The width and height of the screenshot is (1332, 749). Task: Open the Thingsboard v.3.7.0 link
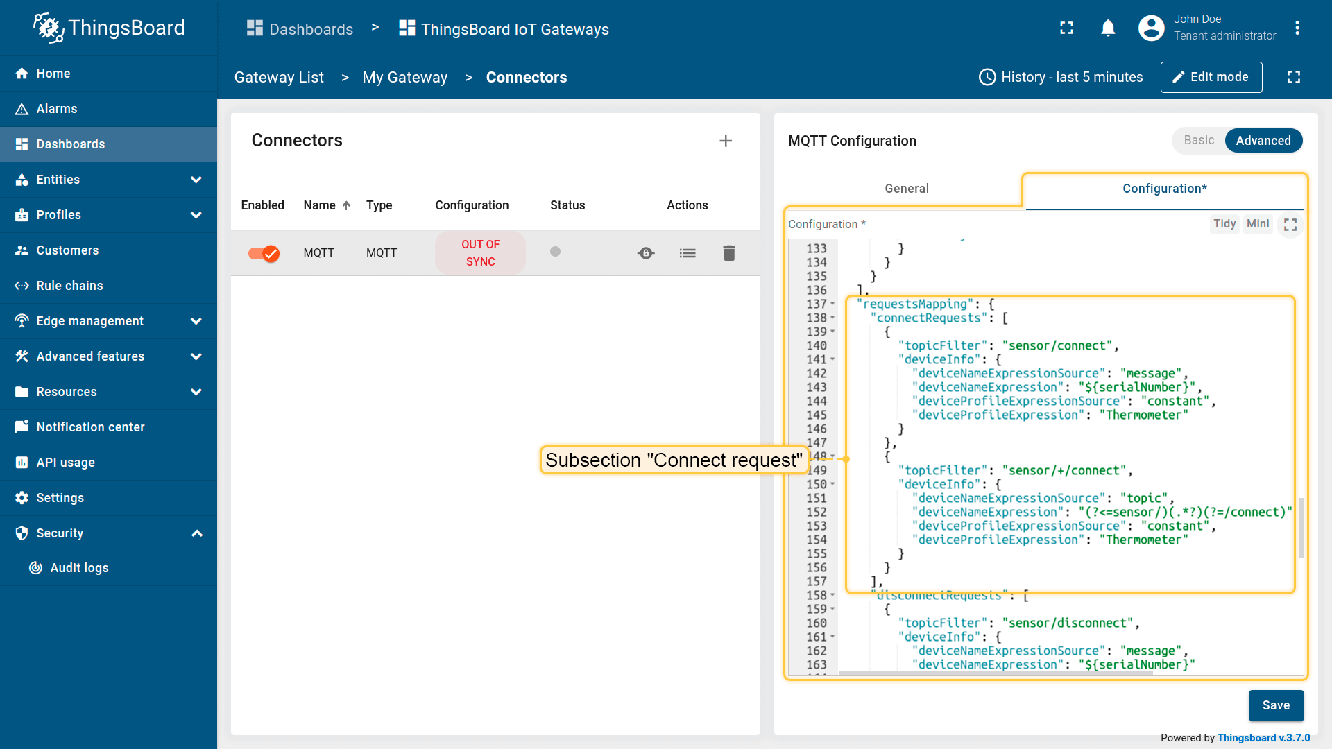click(1263, 738)
